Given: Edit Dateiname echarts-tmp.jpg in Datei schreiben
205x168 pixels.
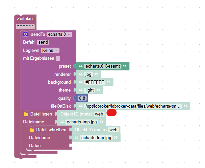Looking at the screenshot, I should point(96,138).
